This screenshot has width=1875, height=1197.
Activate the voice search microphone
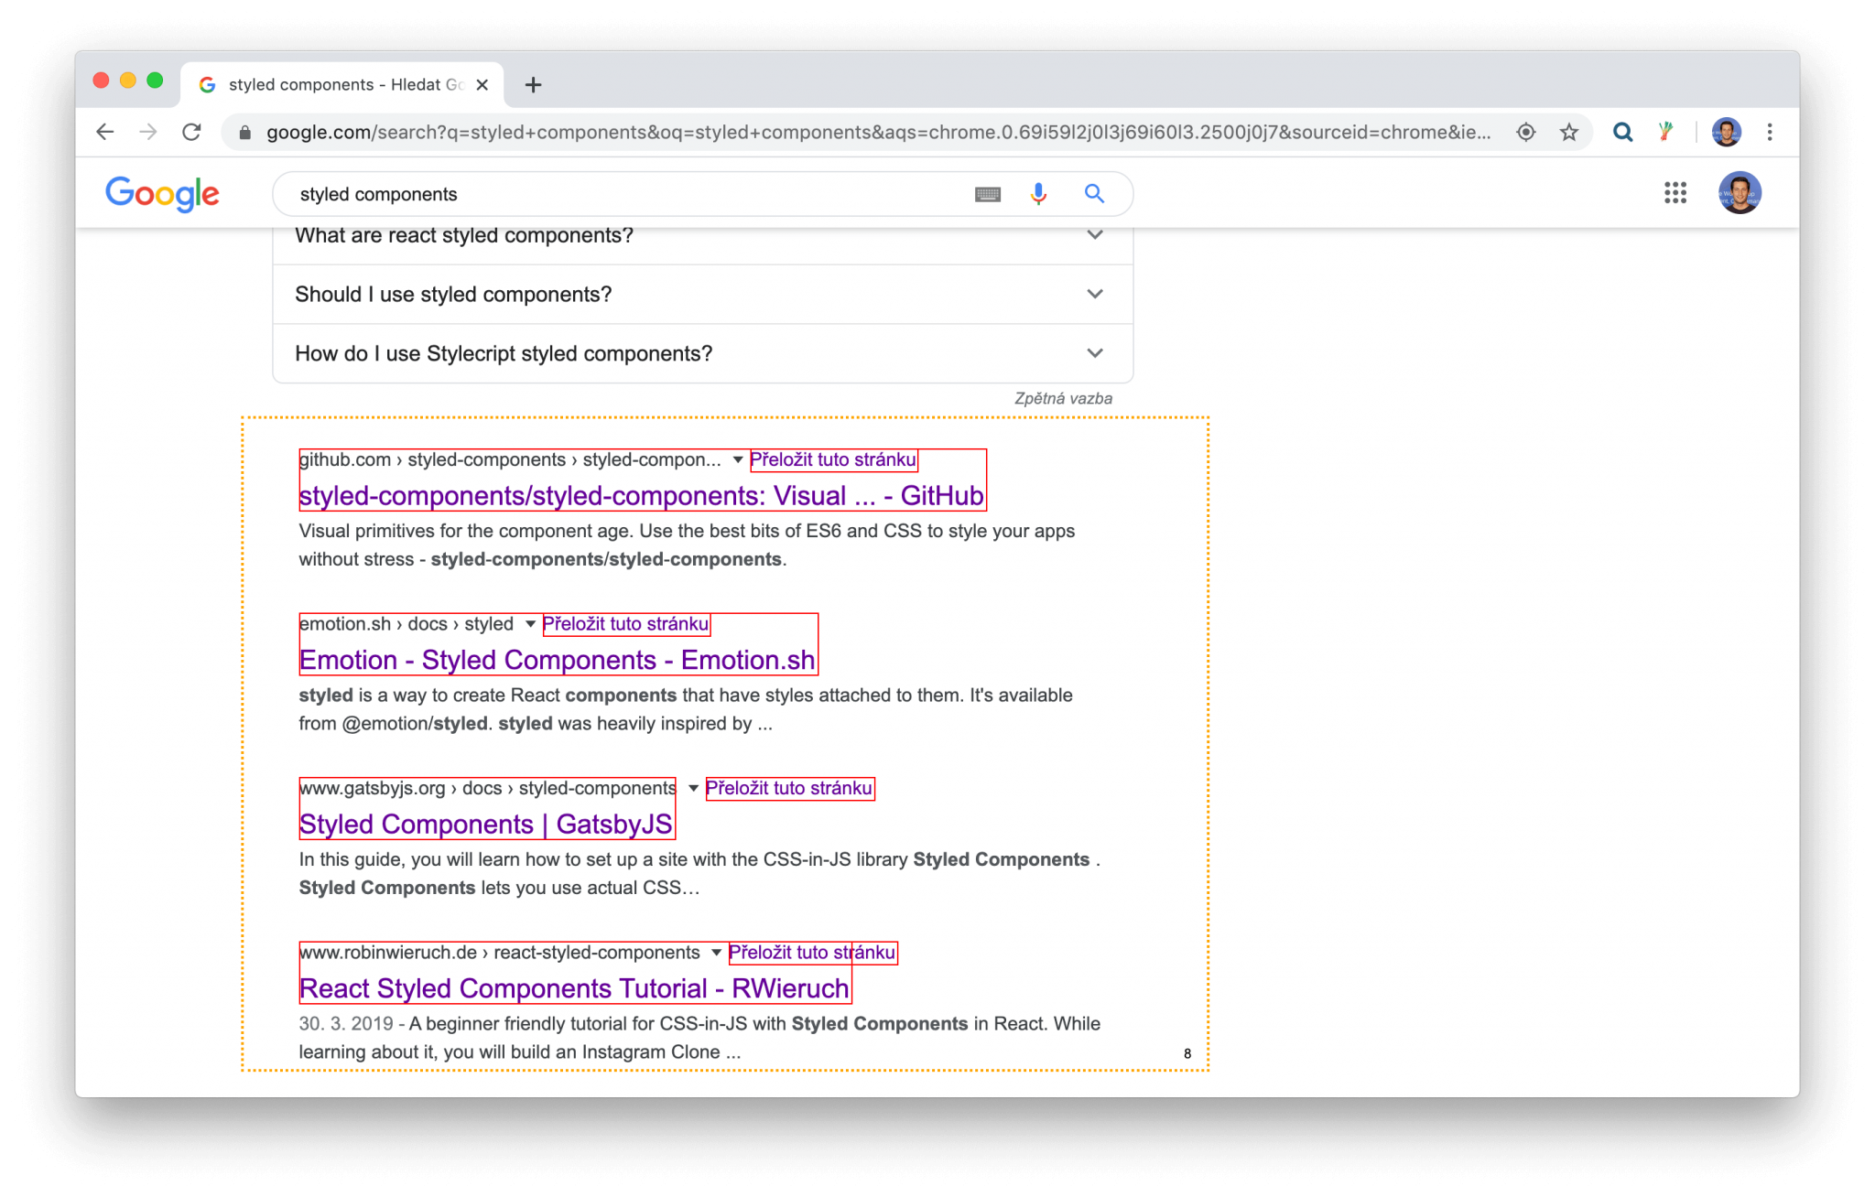point(1037,193)
